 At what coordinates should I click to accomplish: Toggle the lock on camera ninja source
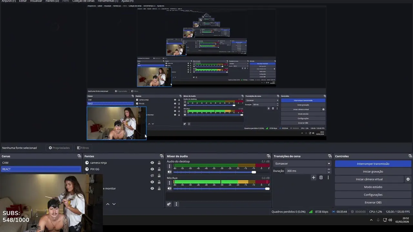(x=159, y=163)
